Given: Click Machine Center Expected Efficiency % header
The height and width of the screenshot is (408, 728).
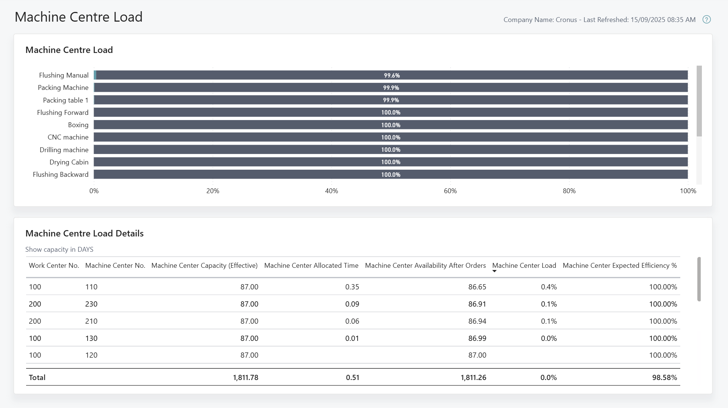Looking at the screenshot, I should [619, 266].
